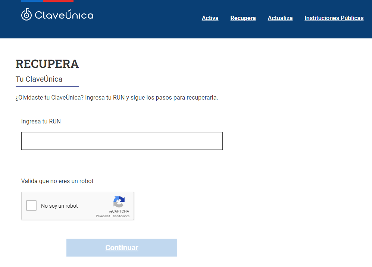This screenshot has height=267, width=372.
Task: Click the ClaveÚnica circular logo icon
Action: coord(26,15)
